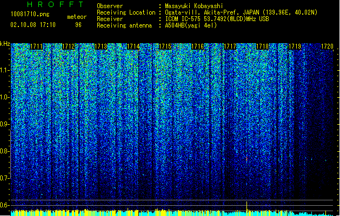The height and width of the screenshot is (216, 340).
Task: Click the 1.0 frequency axis label
Action: (x=4, y=98)
